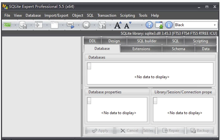Open the Transaction menu

(x=107, y=15)
